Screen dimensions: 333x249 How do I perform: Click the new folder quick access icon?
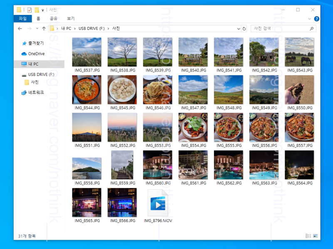[x=37, y=10]
